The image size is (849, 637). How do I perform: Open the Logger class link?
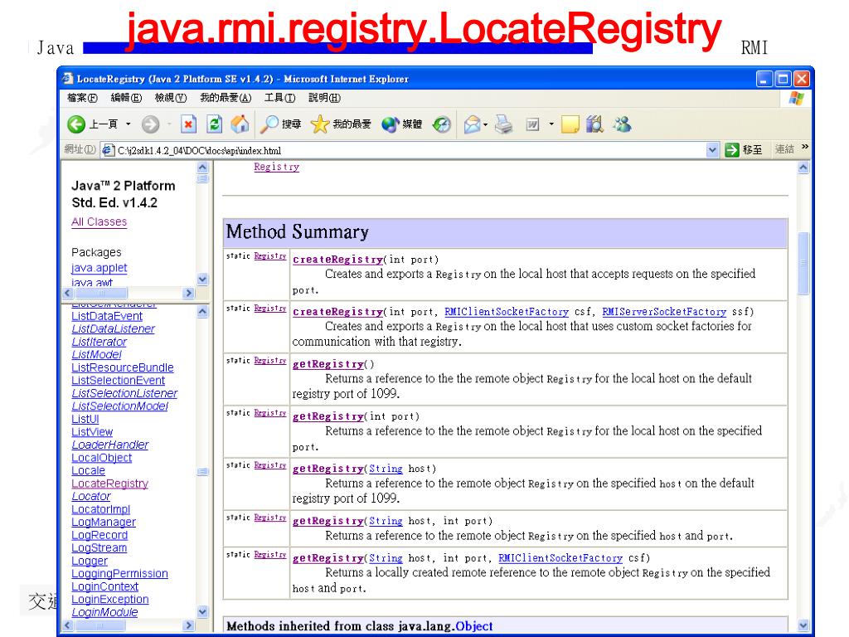click(90, 562)
